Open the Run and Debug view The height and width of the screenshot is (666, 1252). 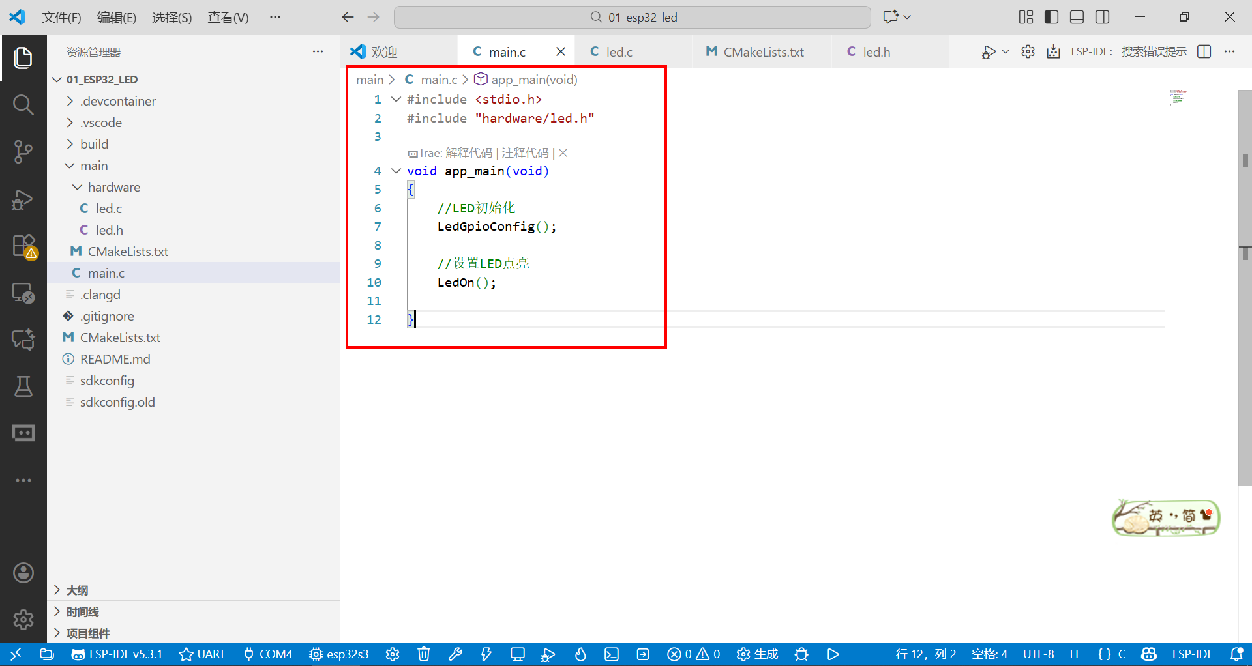tap(23, 199)
